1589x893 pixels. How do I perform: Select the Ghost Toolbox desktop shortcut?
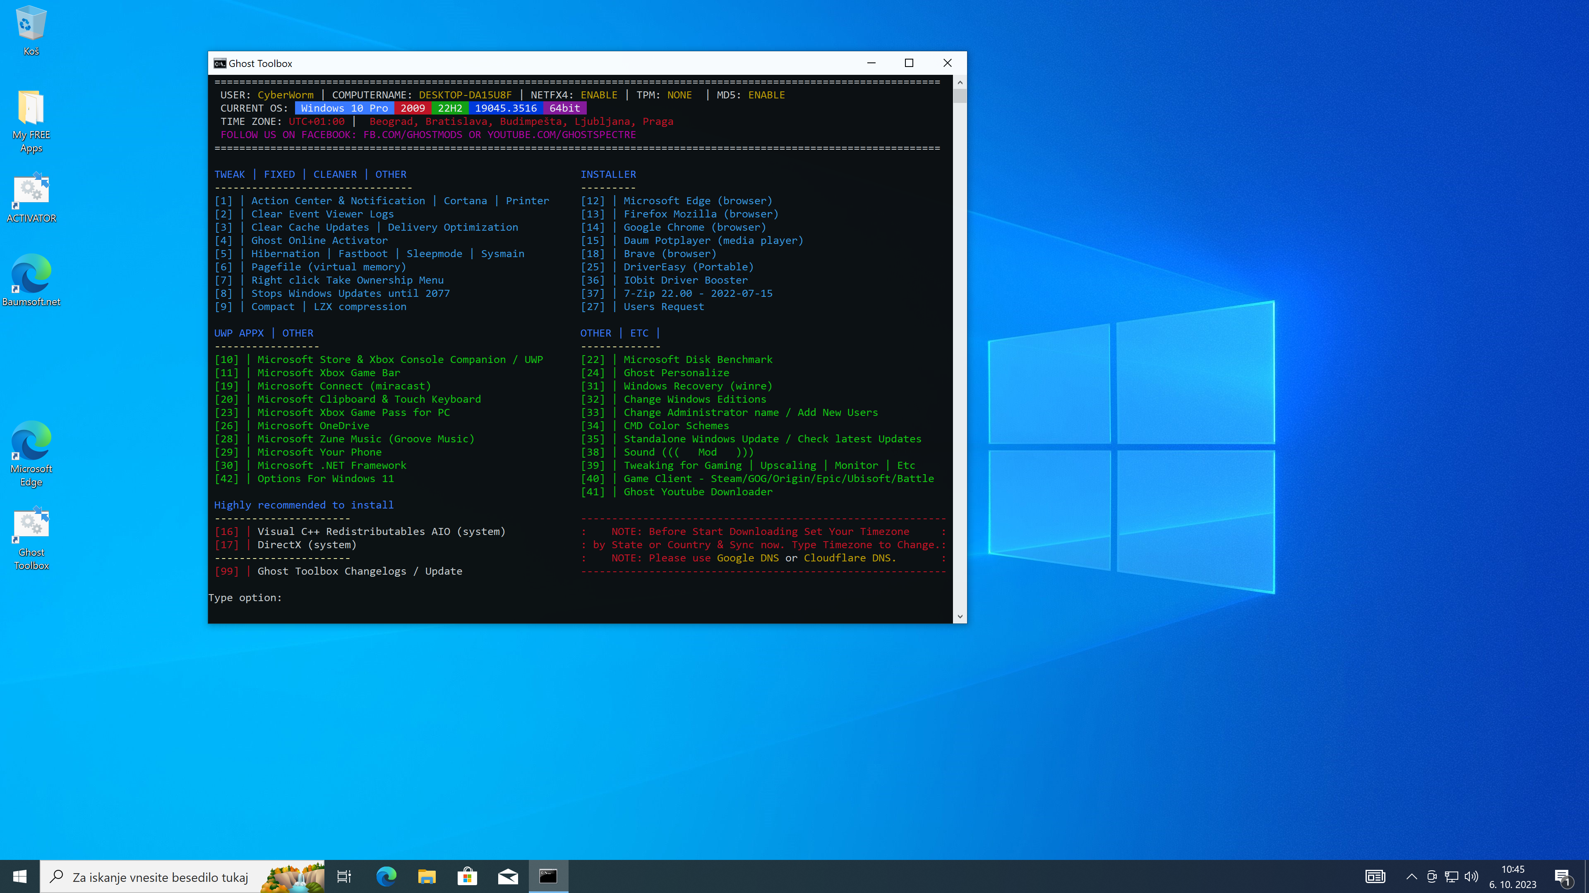click(31, 539)
